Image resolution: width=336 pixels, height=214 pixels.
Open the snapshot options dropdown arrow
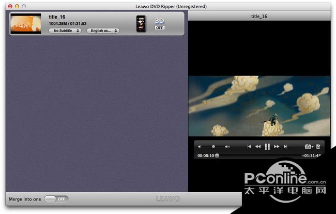pyautogui.click(x=313, y=147)
